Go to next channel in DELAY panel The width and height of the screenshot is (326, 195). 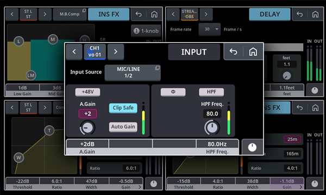(206, 14)
